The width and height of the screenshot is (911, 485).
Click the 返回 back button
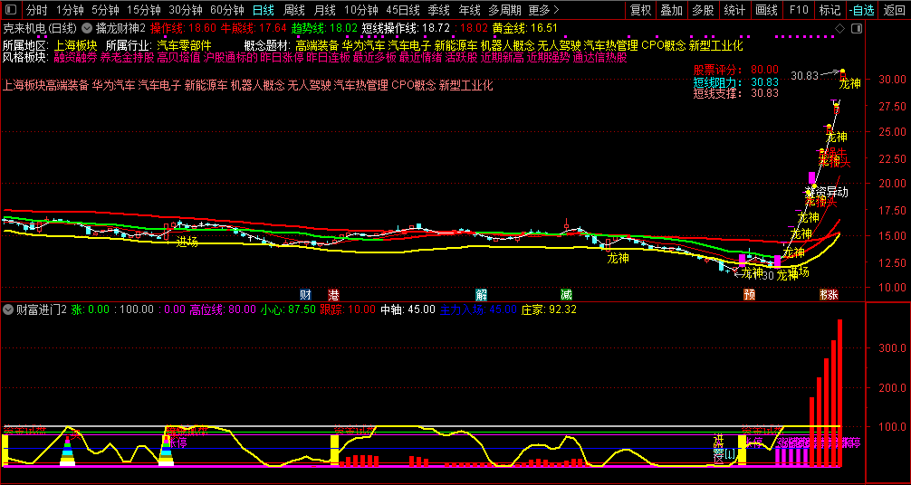click(894, 9)
